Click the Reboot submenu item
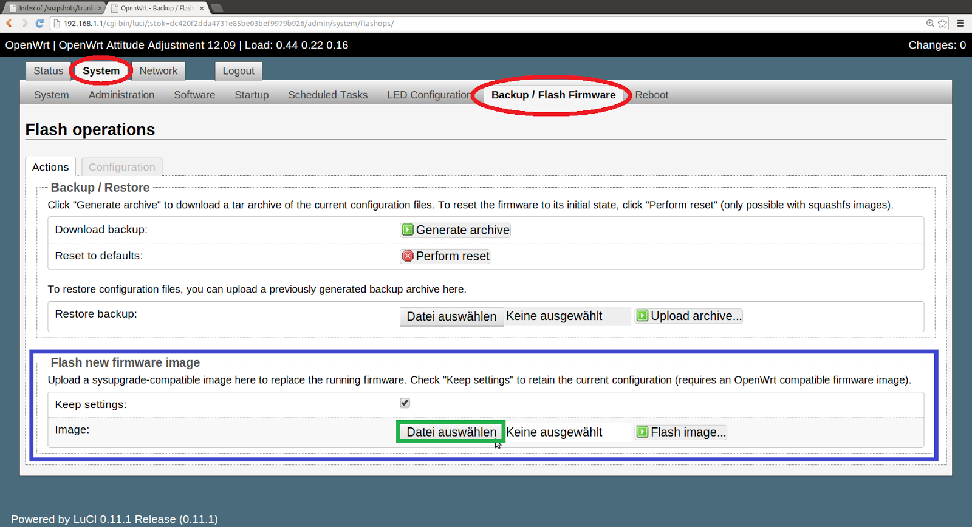The width and height of the screenshot is (972, 527). pos(651,95)
